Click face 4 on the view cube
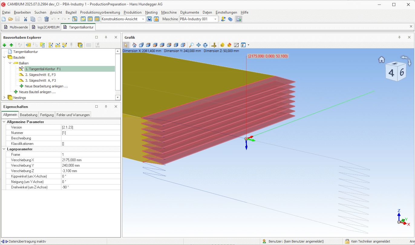This screenshot has width=415, height=245. (391, 73)
